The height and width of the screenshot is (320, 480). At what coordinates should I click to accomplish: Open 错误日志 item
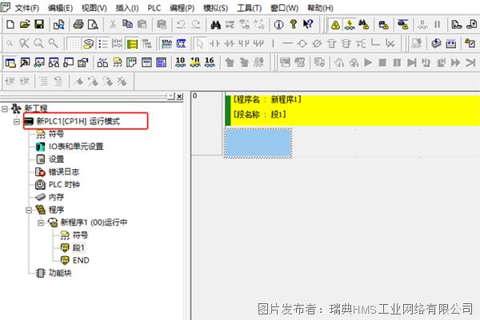point(64,172)
